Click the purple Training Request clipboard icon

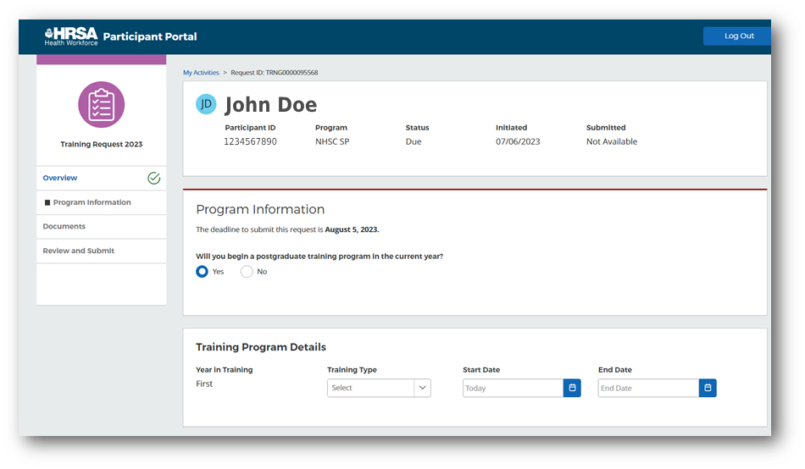coord(102,105)
